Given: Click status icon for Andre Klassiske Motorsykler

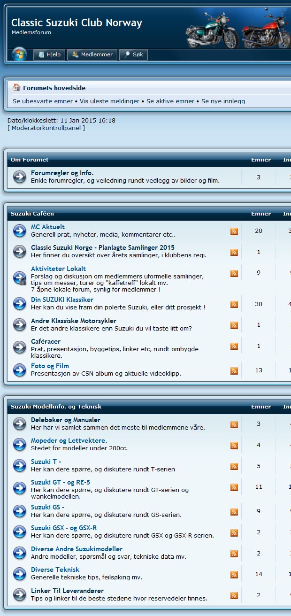Looking at the screenshot, I should coord(20,324).
